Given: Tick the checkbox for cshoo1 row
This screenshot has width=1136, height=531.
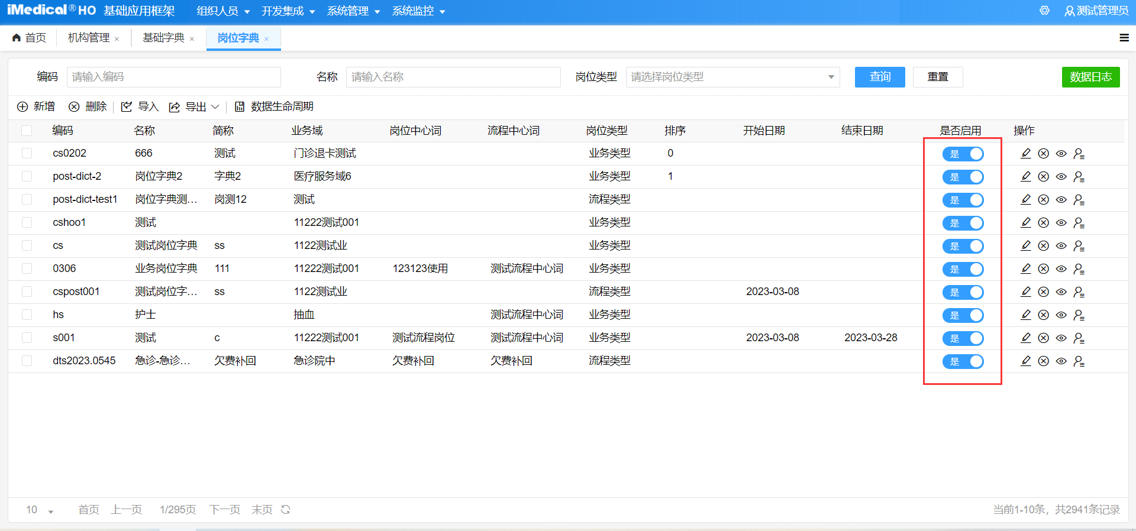Looking at the screenshot, I should tap(27, 222).
